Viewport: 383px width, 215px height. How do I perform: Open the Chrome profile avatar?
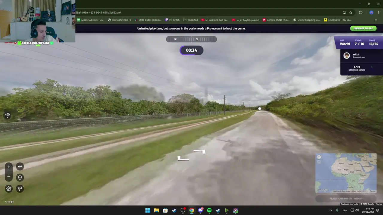[x=371, y=13]
